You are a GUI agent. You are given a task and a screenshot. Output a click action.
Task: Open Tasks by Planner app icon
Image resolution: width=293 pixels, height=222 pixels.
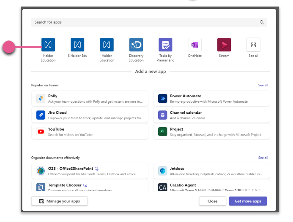165,45
